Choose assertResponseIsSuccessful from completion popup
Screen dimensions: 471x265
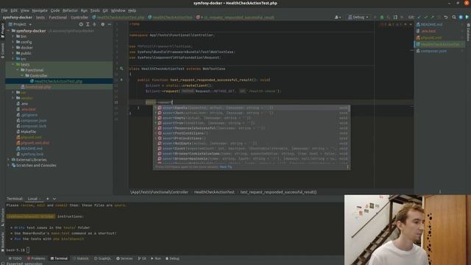[x=252, y=128]
